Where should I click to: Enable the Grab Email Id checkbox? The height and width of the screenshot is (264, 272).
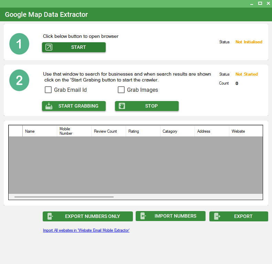48,90
